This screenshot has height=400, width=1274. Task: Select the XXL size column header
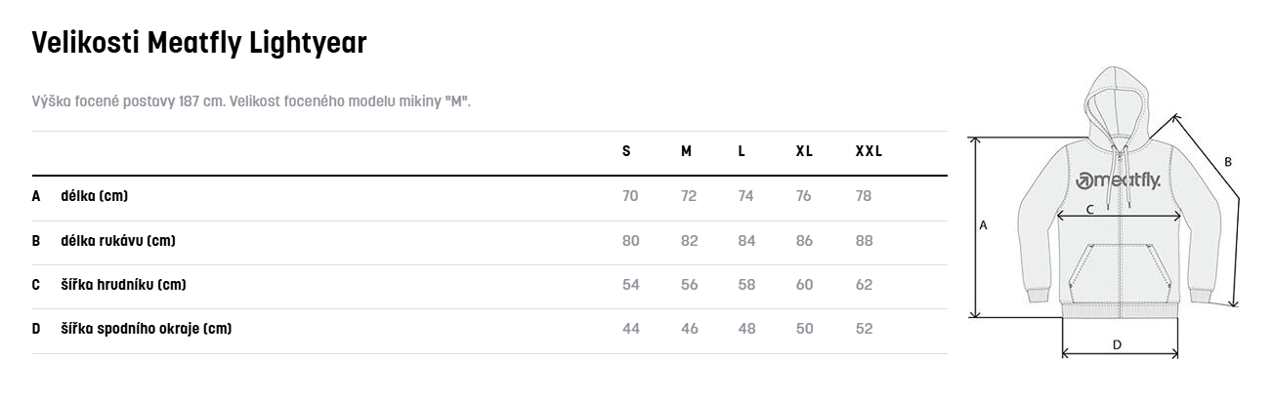coord(869,151)
